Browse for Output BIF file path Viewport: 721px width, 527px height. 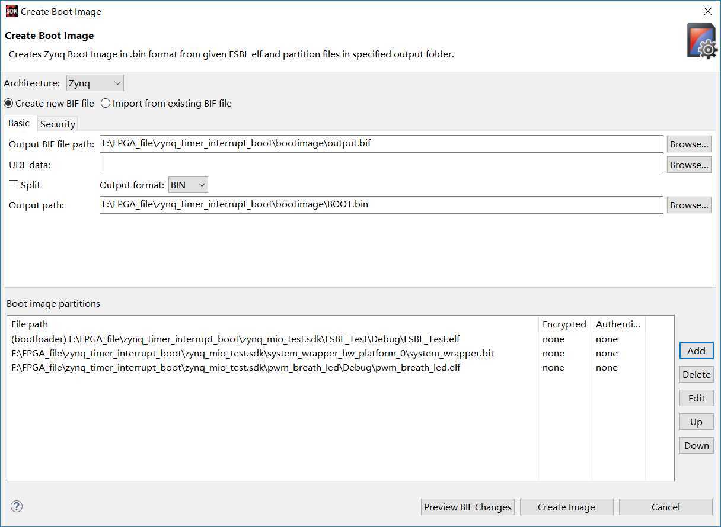click(x=689, y=144)
